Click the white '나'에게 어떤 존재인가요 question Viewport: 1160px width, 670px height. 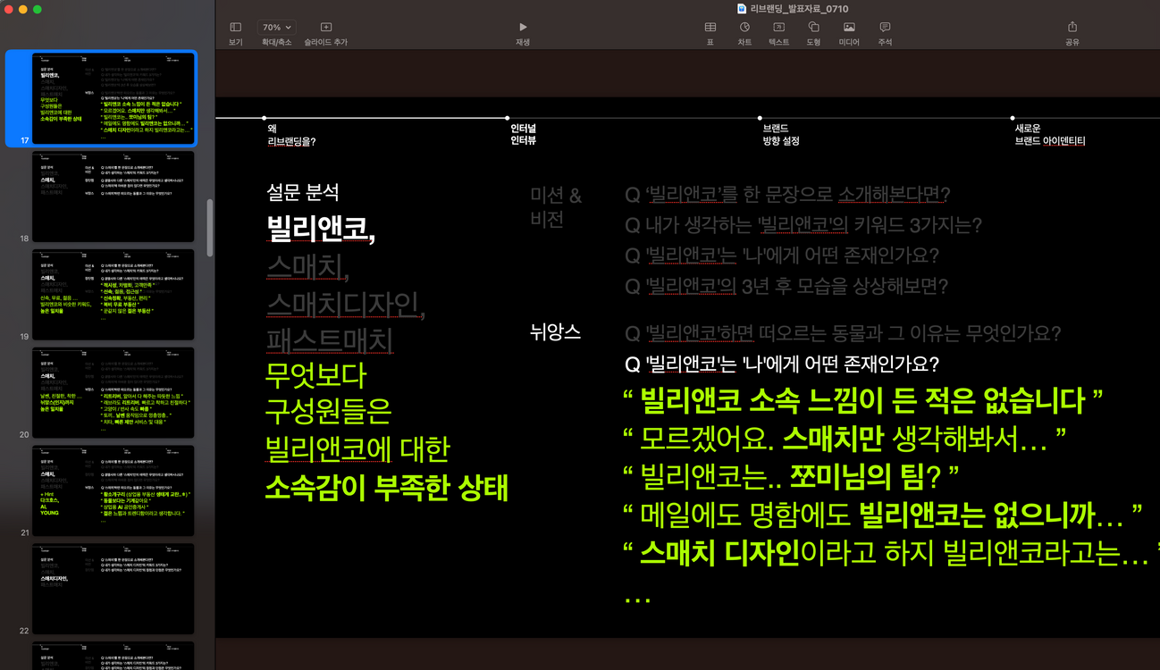(x=782, y=364)
